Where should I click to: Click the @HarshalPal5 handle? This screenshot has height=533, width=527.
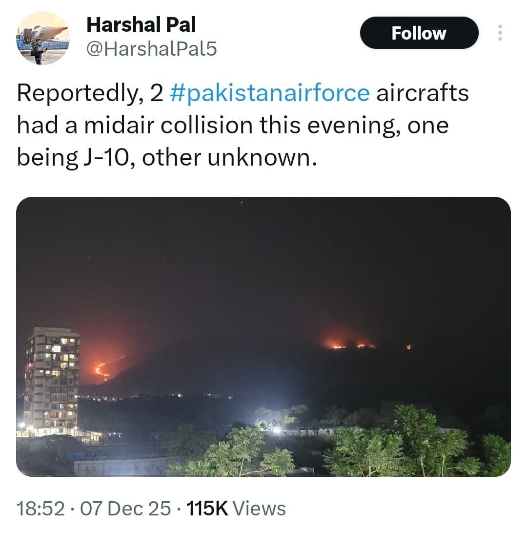tap(151, 48)
